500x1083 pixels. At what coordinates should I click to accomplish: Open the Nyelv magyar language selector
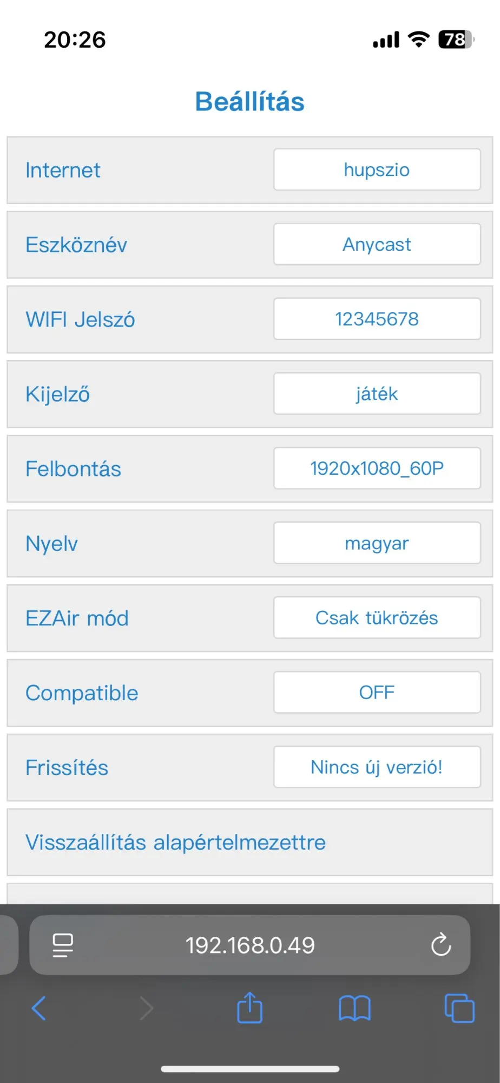pos(377,543)
